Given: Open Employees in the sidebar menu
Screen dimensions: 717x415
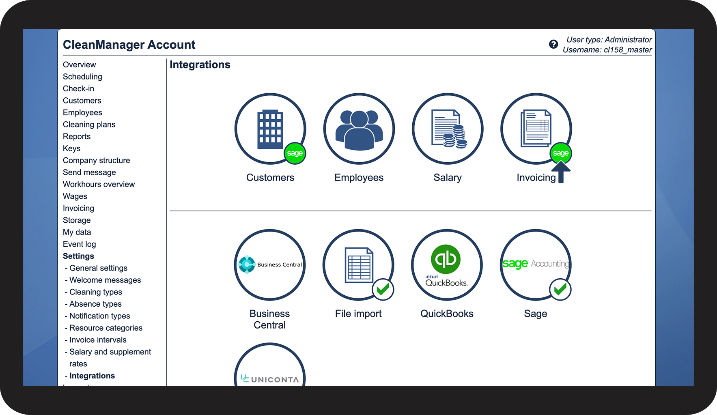Looking at the screenshot, I should point(82,112).
